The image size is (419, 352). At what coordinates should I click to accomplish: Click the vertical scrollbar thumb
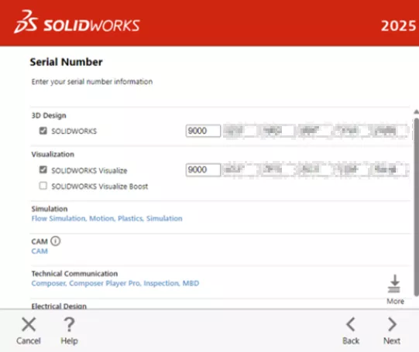coord(417,207)
